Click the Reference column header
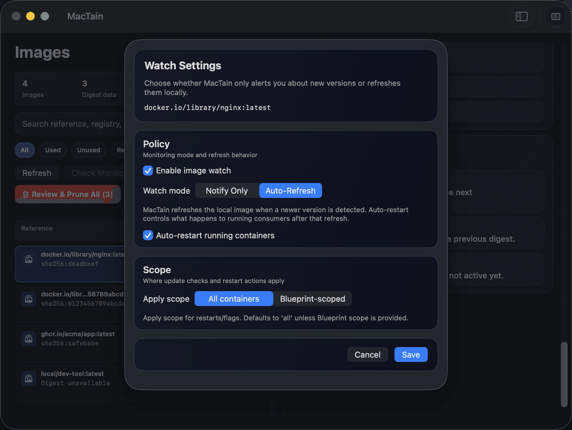The height and width of the screenshot is (430, 572). (x=37, y=228)
